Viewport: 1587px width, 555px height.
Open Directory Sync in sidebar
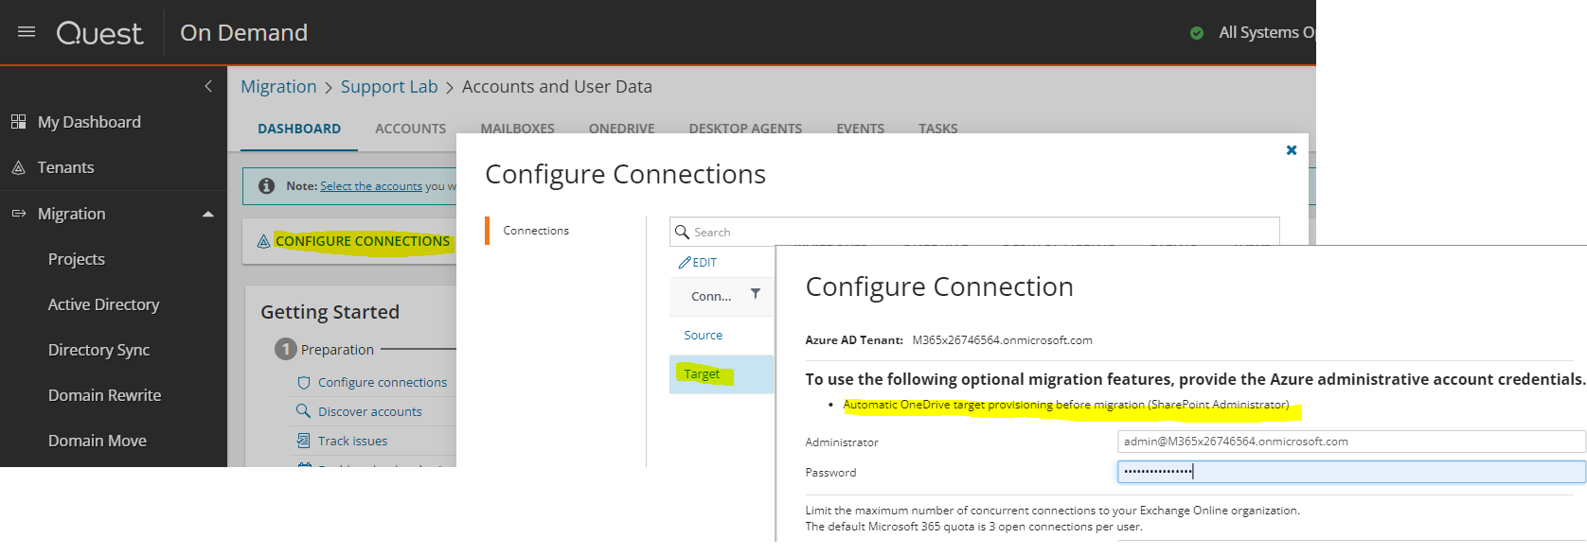tap(99, 350)
